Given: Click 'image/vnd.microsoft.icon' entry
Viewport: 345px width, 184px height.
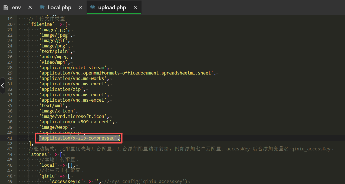Looking at the screenshot, I should click(74, 116).
